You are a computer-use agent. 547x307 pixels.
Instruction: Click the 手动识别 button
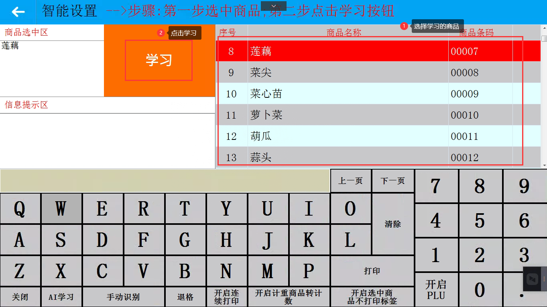click(x=123, y=297)
